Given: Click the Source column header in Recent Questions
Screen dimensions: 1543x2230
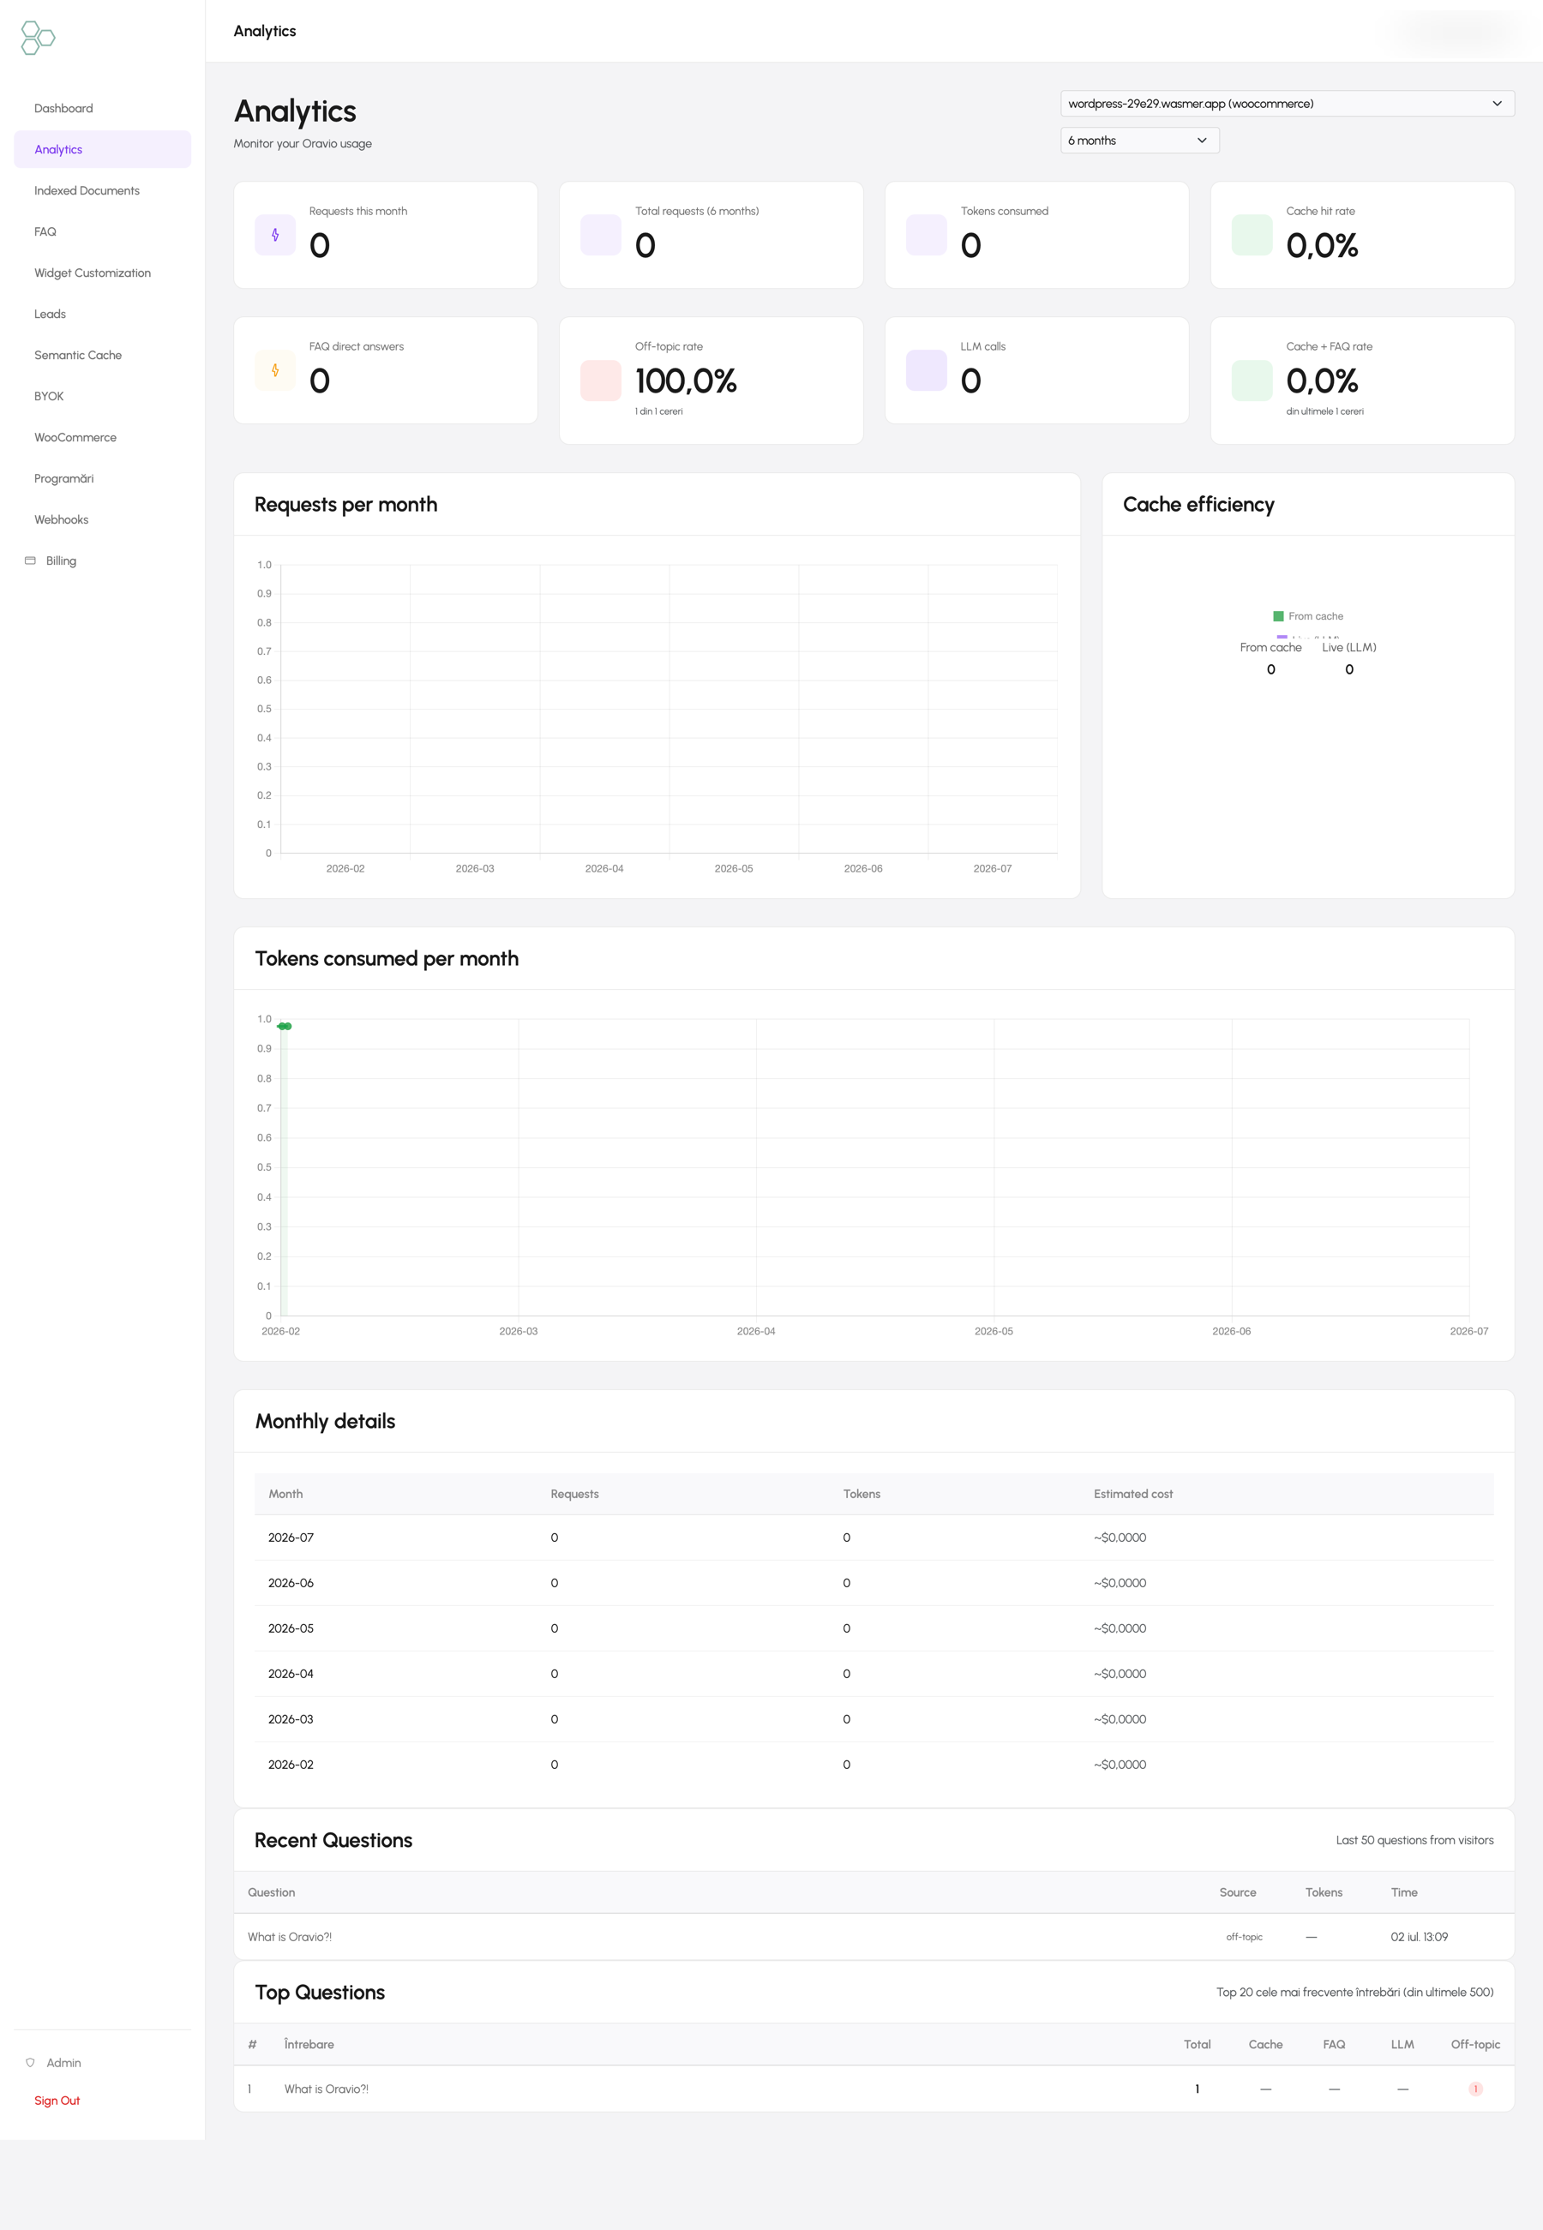Looking at the screenshot, I should (1238, 1892).
